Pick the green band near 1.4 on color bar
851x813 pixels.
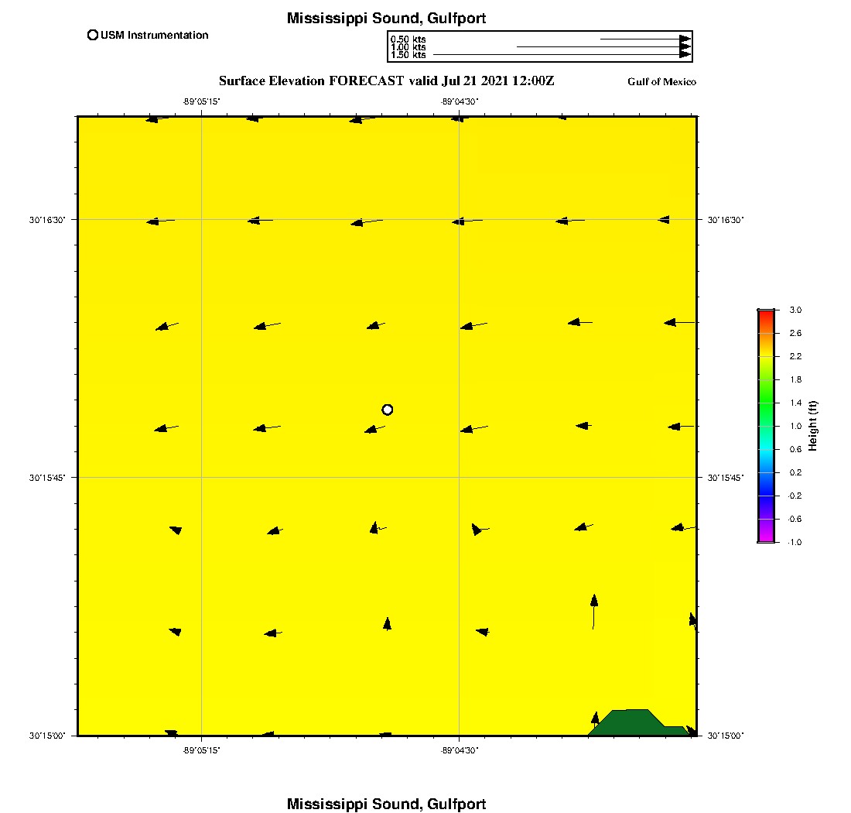766,403
